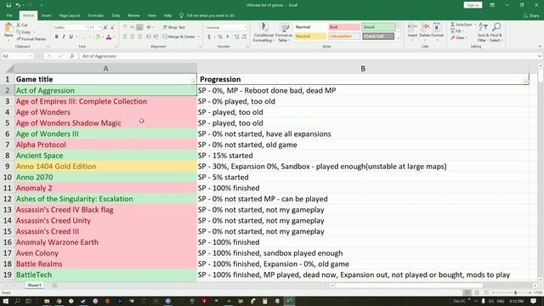Open the font name dropdown

click(86, 27)
